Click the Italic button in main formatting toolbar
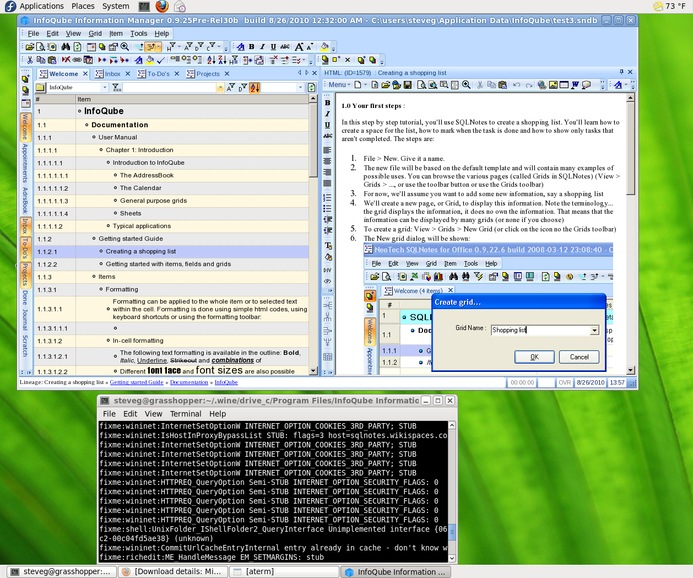The image size is (693, 578). 262,47
